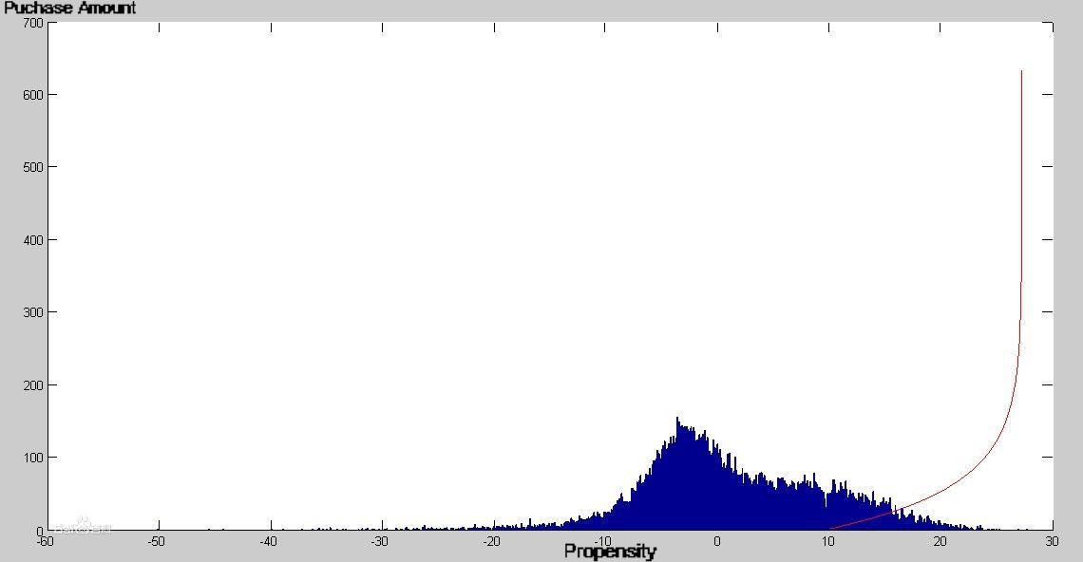
Task: Click the 'Propensity' x-axis label
Action: 609,552
